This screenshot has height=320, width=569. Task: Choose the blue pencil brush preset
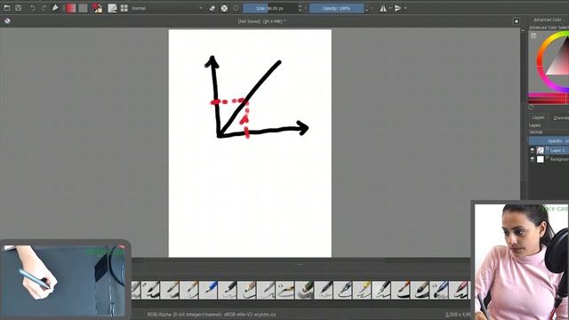(x=208, y=290)
